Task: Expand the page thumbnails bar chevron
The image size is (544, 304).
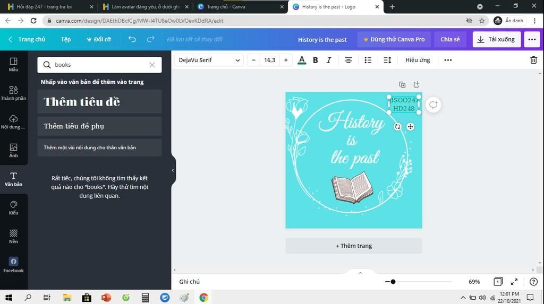Action: click(x=360, y=273)
